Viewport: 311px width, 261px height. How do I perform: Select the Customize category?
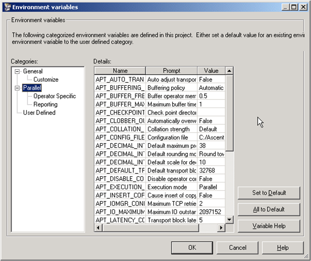pyautogui.click(x=46, y=80)
